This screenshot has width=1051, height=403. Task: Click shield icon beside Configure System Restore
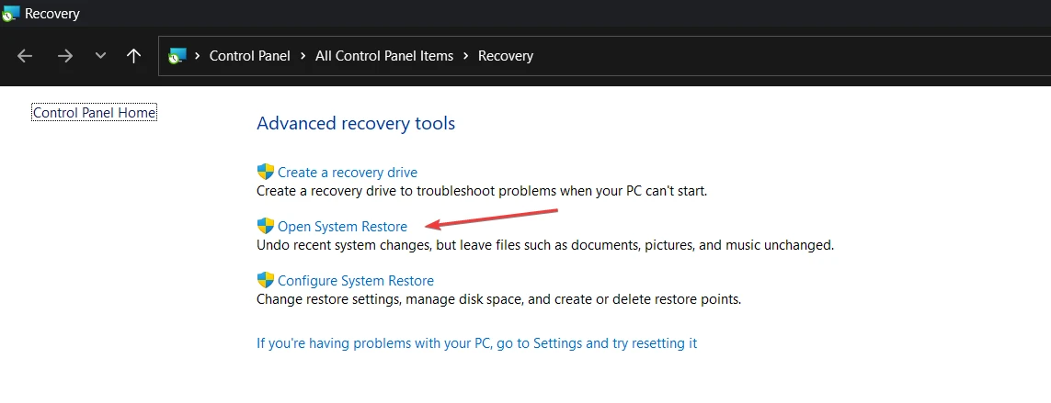pyautogui.click(x=266, y=280)
